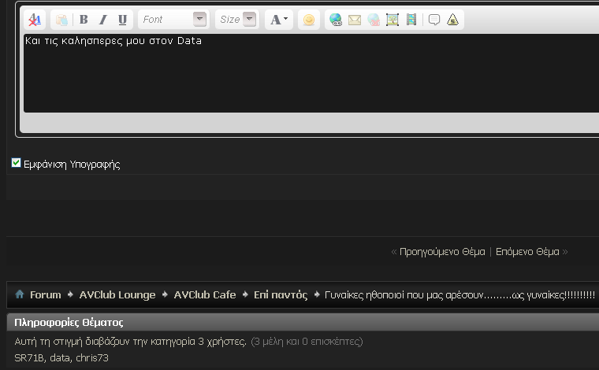This screenshot has height=370, width=599.
Task: Click the insert email envelope icon
Action: 355,20
